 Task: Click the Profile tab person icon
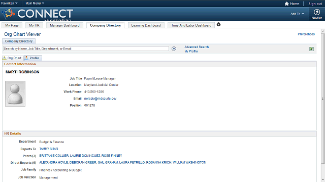click(x=26, y=58)
